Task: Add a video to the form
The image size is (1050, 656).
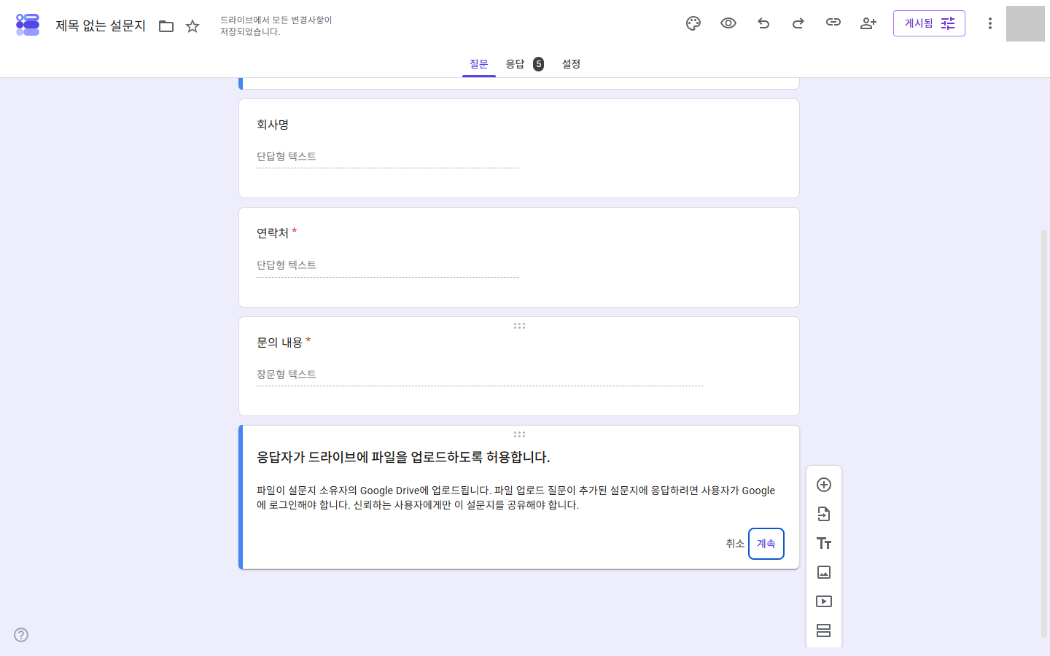Action: click(824, 601)
